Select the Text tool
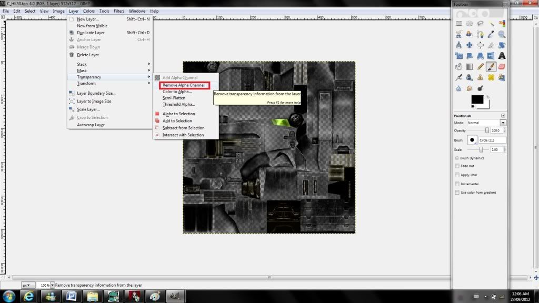539x303 pixels. coord(502,56)
